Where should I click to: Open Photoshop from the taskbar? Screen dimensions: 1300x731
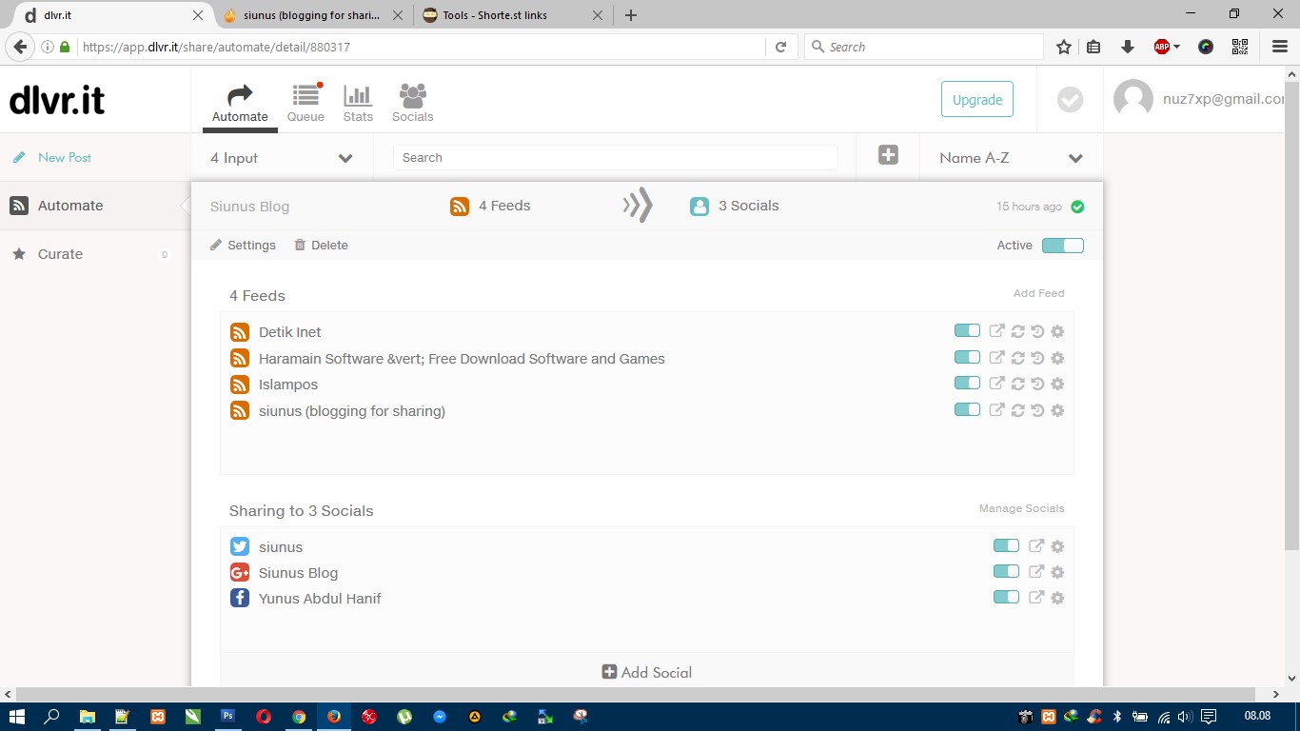(x=228, y=717)
